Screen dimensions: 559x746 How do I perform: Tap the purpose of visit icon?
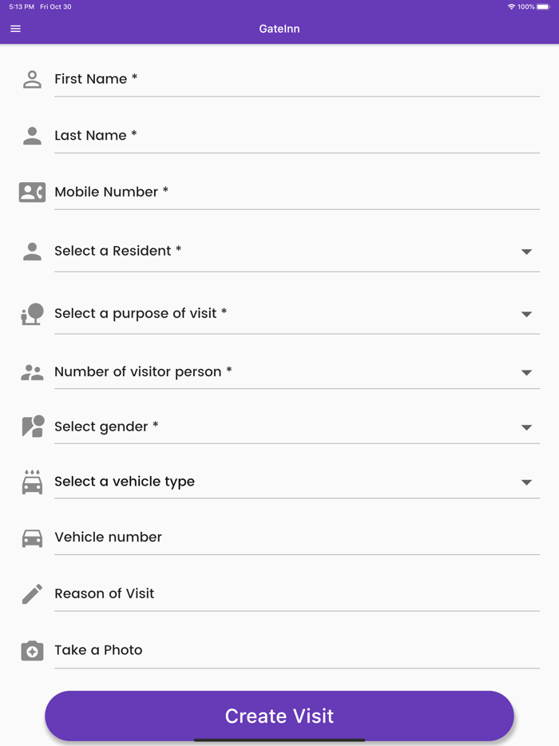click(x=32, y=314)
